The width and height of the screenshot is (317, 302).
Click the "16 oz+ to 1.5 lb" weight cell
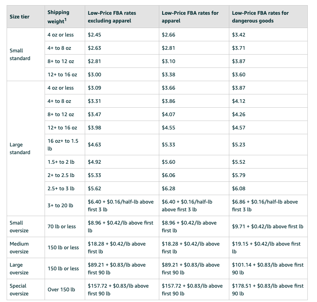coord(63,145)
